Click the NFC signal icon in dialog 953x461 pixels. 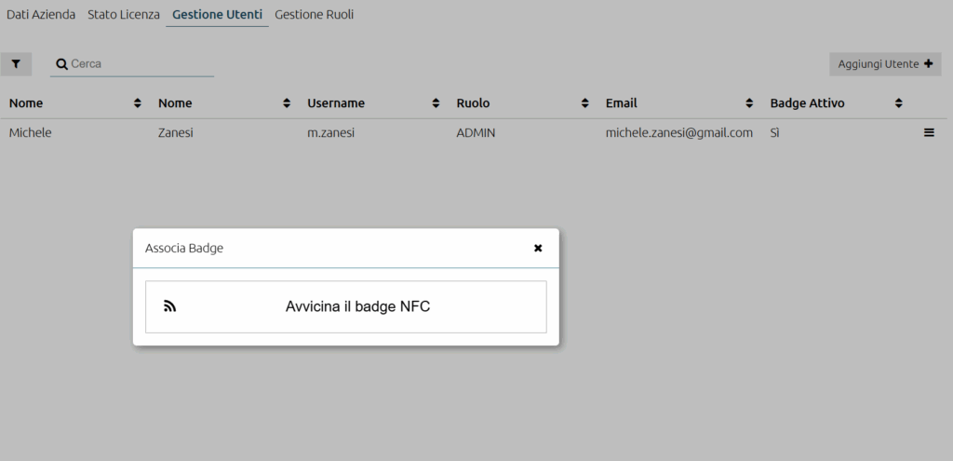[170, 306]
